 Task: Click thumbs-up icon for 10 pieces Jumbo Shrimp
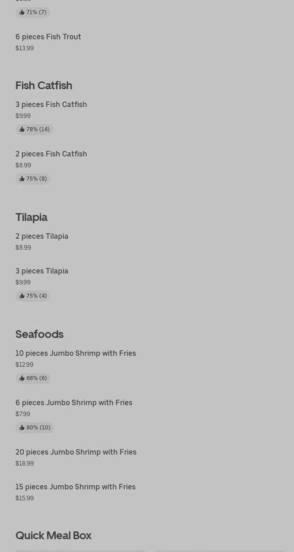click(22, 378)
